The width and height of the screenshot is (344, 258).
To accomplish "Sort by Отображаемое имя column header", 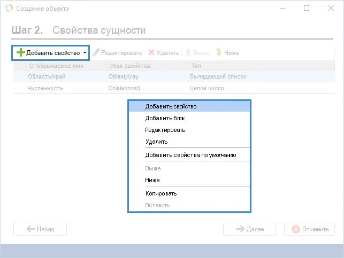I will [x=66, y=66].
